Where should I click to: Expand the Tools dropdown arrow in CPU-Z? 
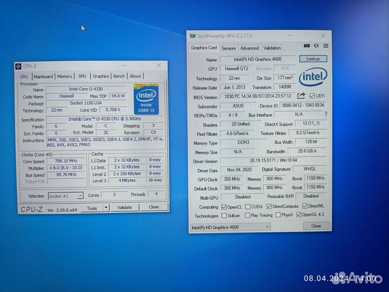coord(106,208)
